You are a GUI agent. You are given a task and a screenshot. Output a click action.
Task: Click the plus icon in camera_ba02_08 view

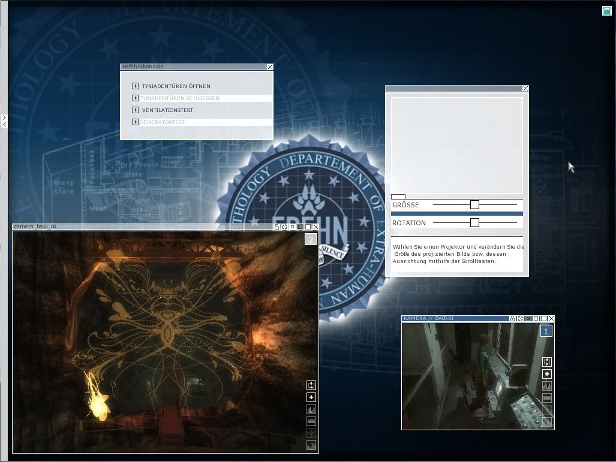(x=311, y=398)
